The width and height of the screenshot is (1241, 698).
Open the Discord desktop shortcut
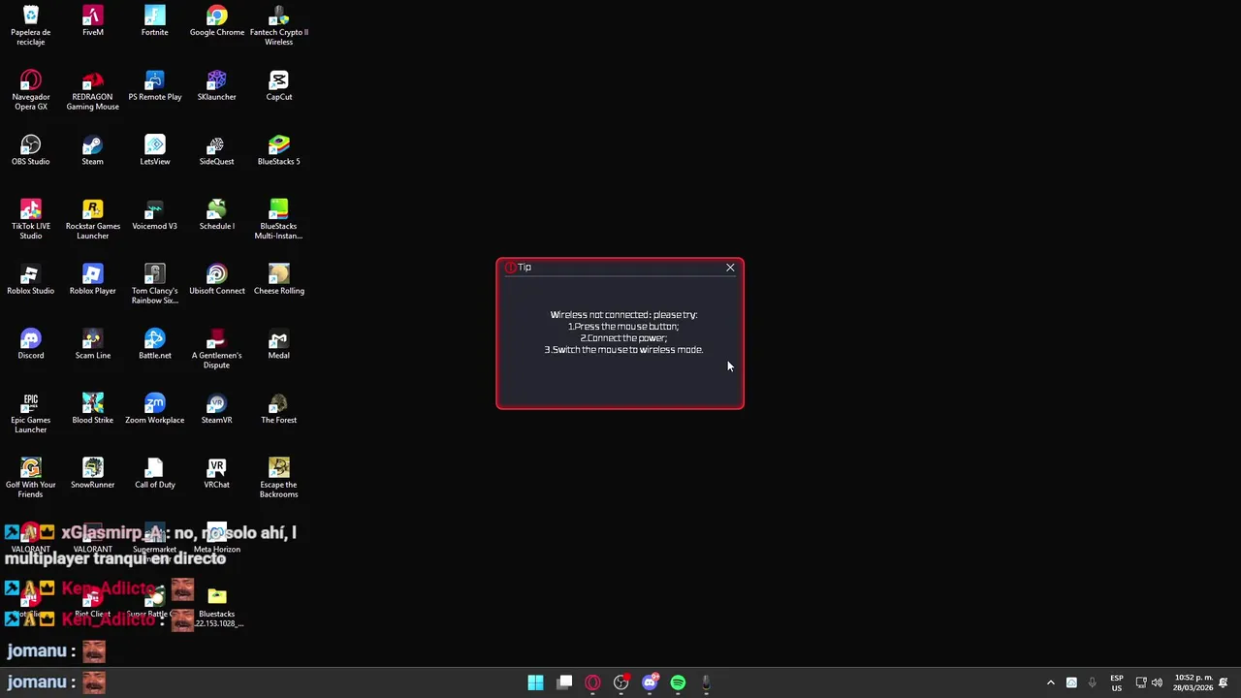30,344
